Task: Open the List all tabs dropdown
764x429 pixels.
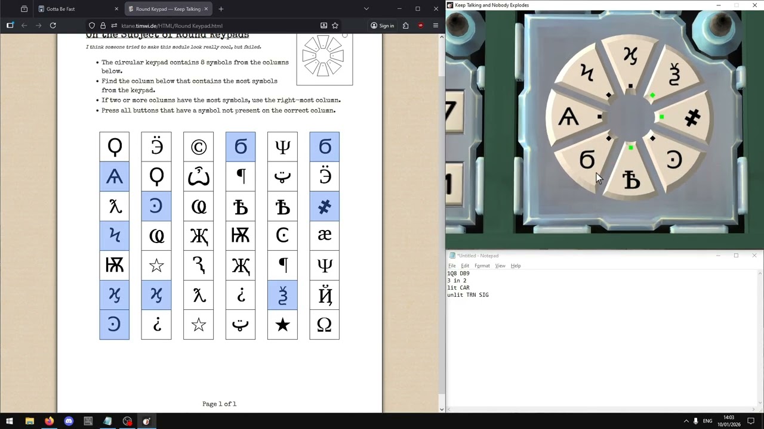Action: click(366, 9)
